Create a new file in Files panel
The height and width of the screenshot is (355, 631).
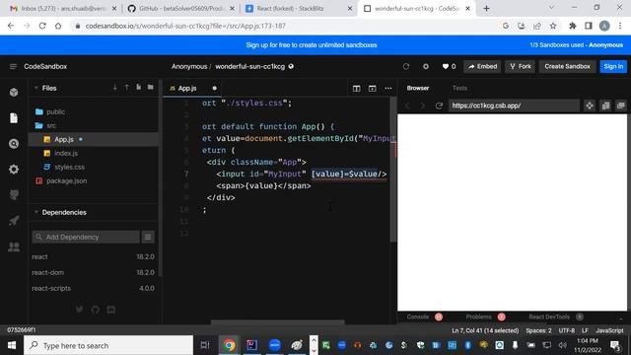tap(138, 88)
